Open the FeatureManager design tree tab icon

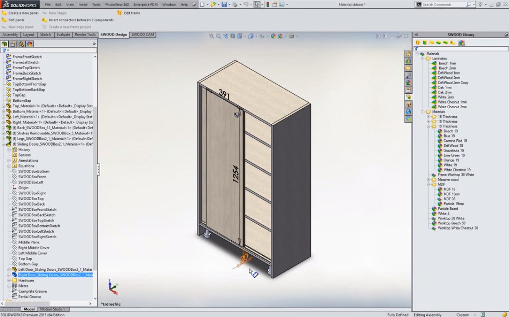(5, 44)
